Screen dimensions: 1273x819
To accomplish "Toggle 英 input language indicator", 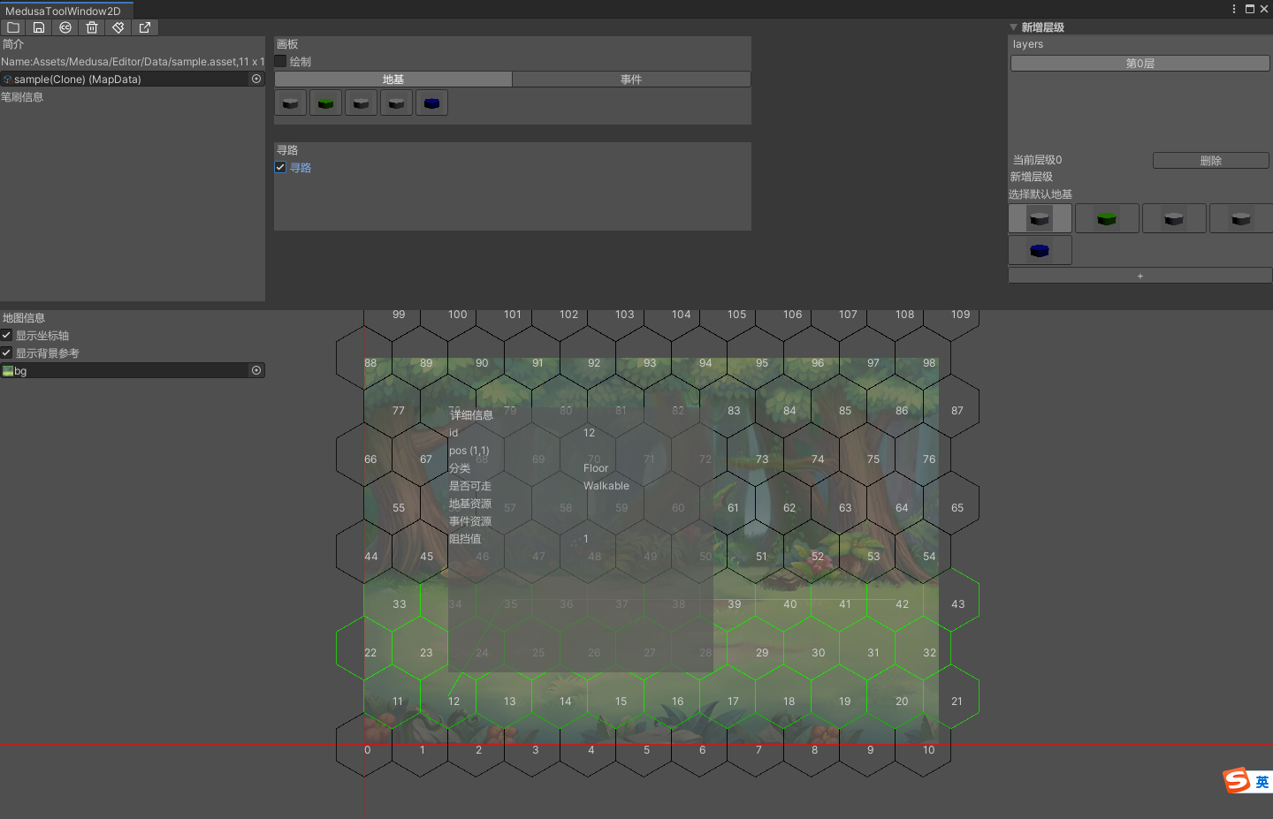I will [x=1262, y=782].
